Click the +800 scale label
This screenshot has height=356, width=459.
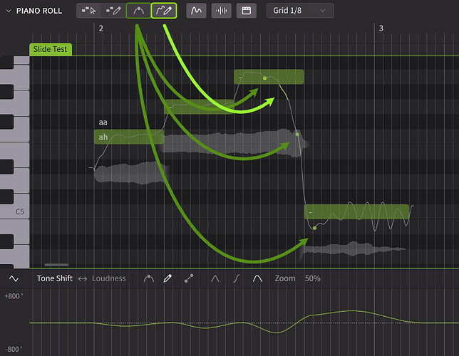[14, 296]
